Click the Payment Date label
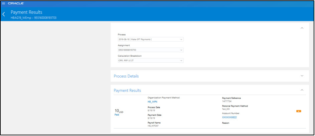Screen dimensions: 315x136 [154, 115]
